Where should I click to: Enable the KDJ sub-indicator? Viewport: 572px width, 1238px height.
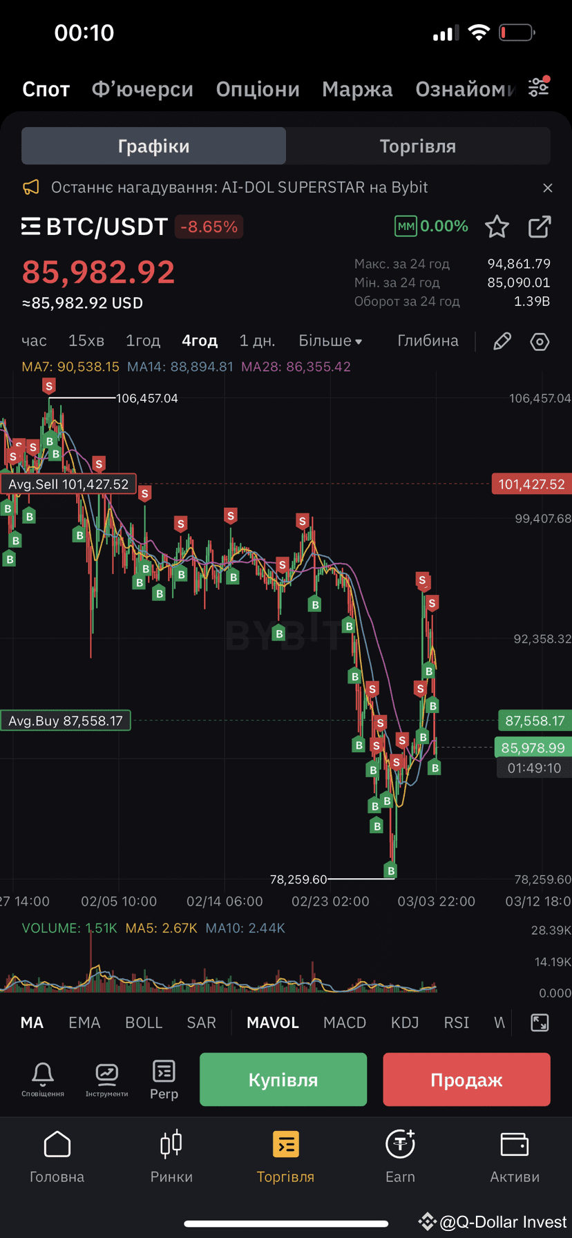(405, 1022)
